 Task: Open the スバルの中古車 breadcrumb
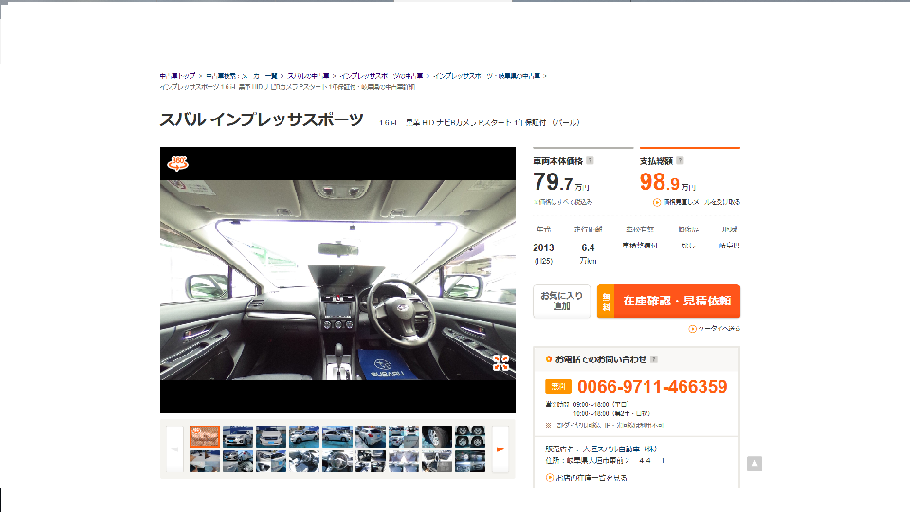pyautogui.click(x=308, y=76)
